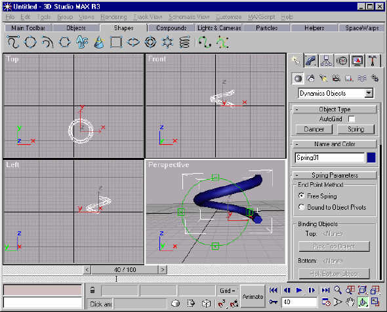Toggle the Key Mode key icon
Viewport: 387px width, 312px height.
pos(274,302)
